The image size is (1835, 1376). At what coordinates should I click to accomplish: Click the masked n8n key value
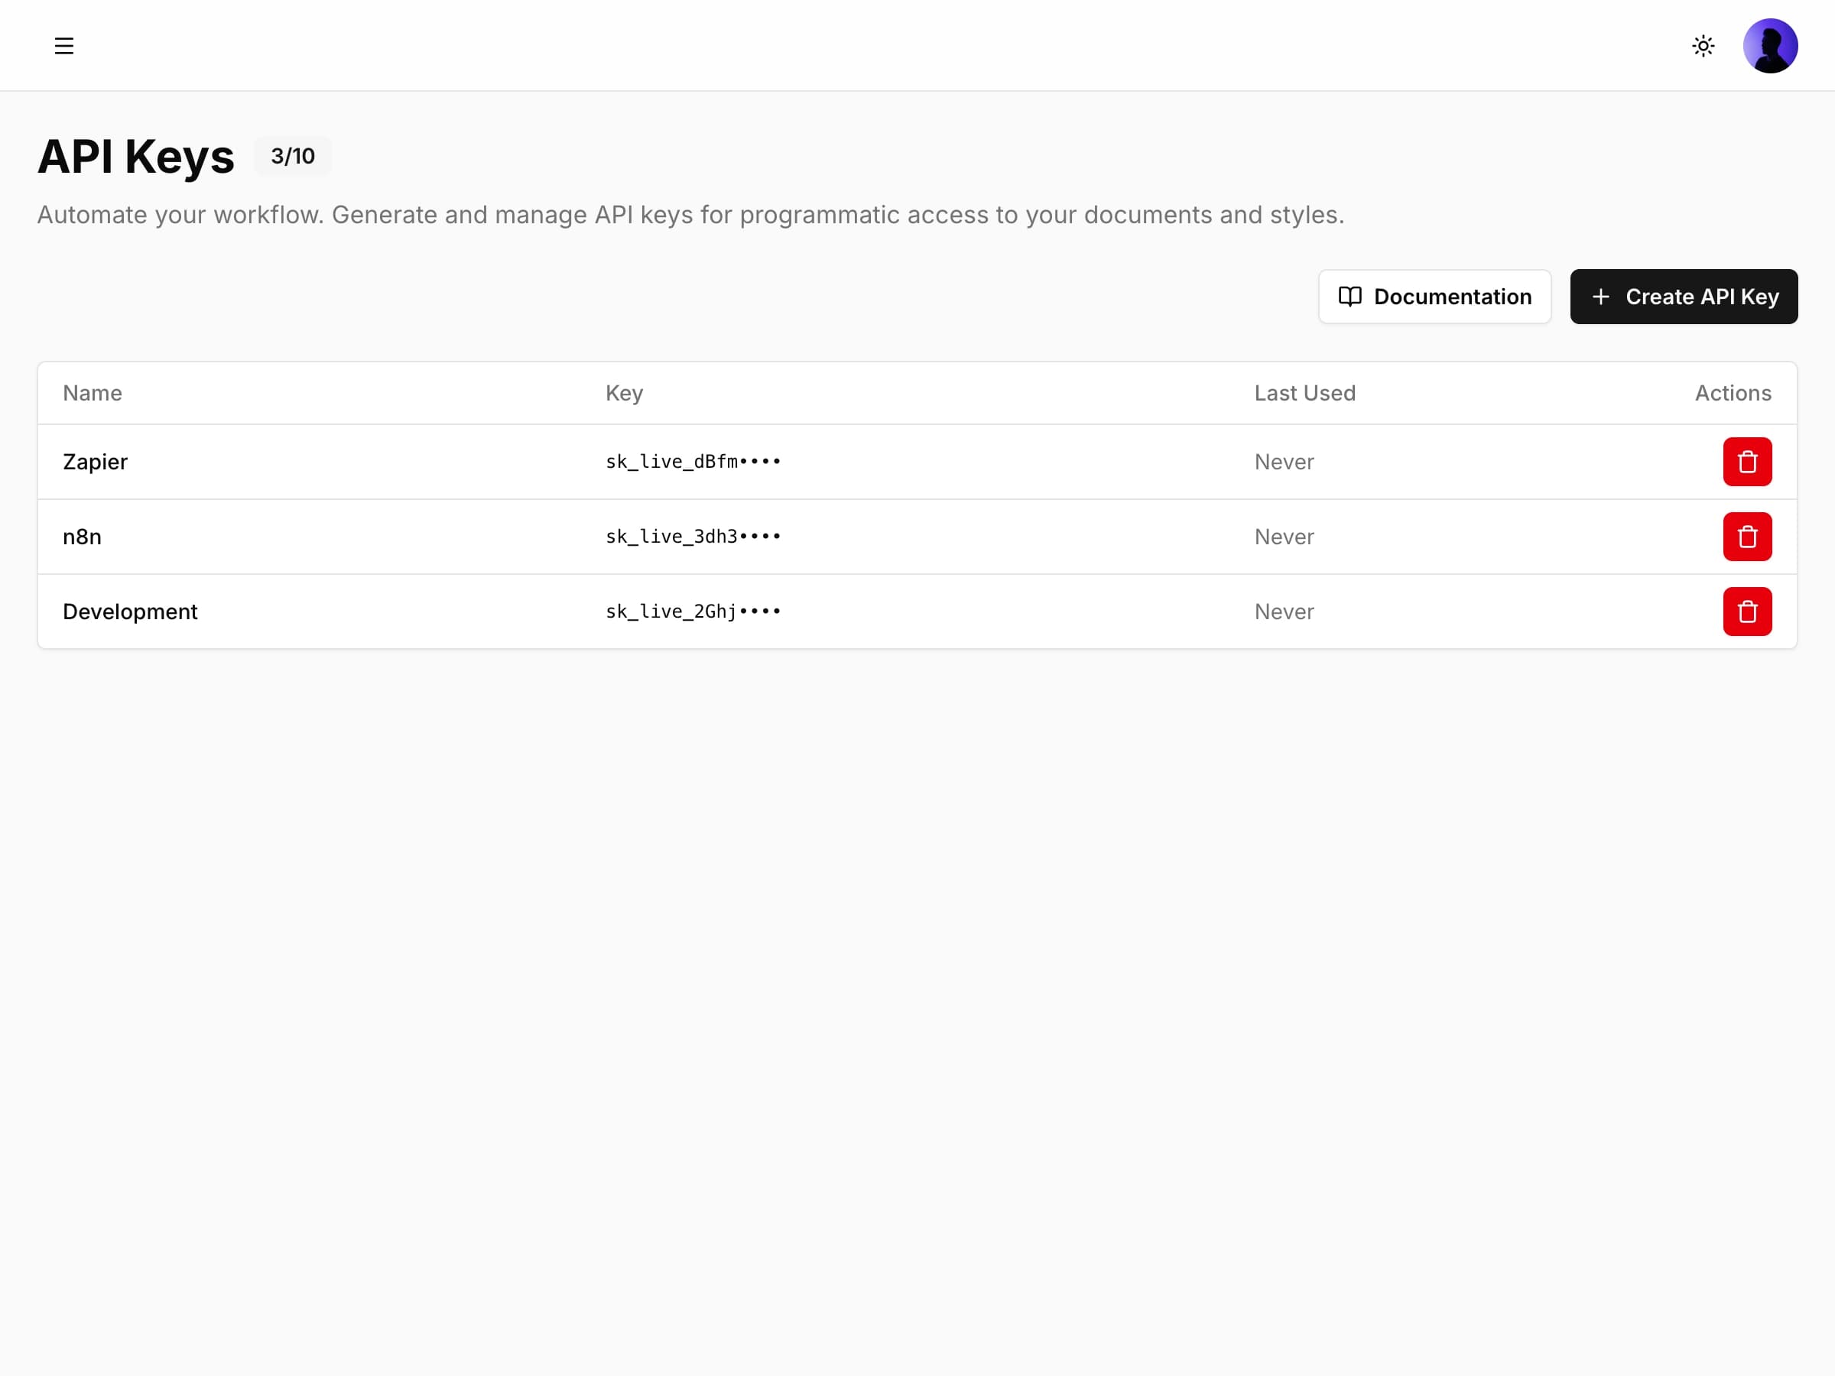692,537
